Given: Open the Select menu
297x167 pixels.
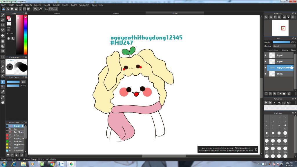Looking at the screenshot, I should point(37,5).
